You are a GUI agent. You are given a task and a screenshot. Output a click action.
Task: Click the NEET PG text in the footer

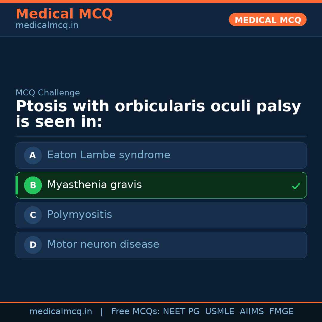pyautogui.click(x=181, y=312)
